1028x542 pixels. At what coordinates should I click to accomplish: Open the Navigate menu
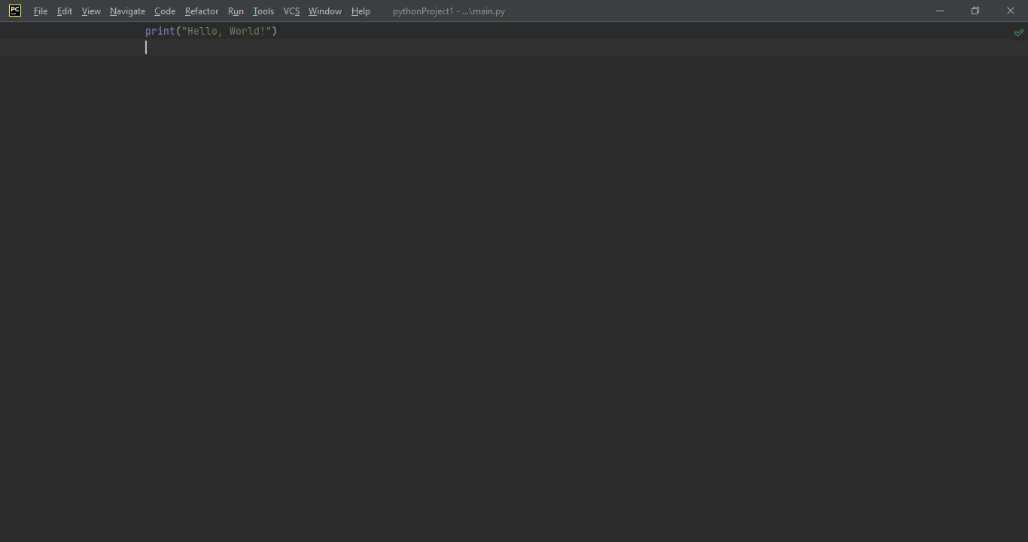(x=126, y=11)
